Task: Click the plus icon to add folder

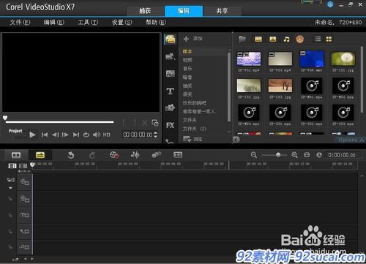Action: [186, 39]
